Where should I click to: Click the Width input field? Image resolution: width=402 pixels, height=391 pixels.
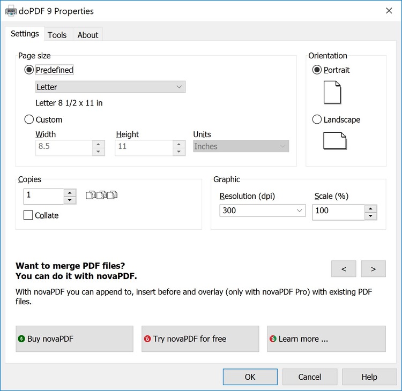click(x=64, y=148)
